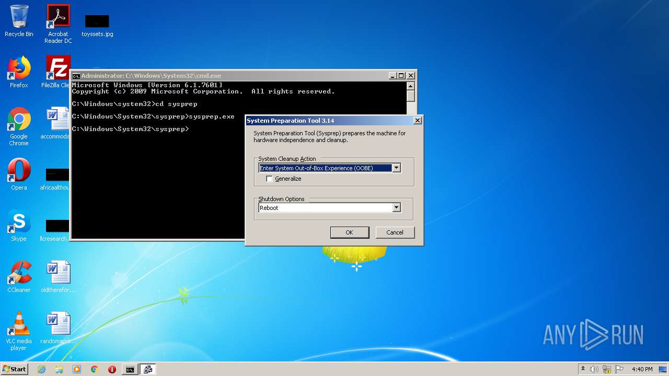Launch Acrobat Reader DC shortcut
This screenshot has height=376, width=669.
click(x=58, y=23)
